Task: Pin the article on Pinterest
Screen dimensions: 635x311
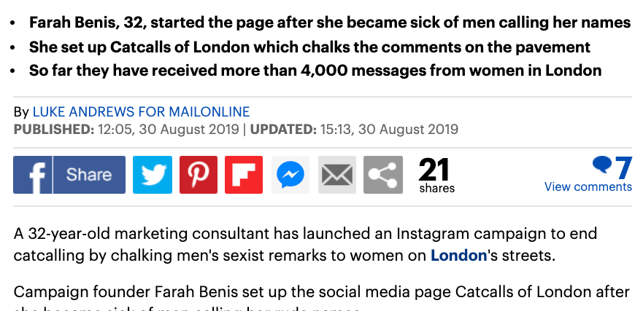Action: tap(198, 175)
